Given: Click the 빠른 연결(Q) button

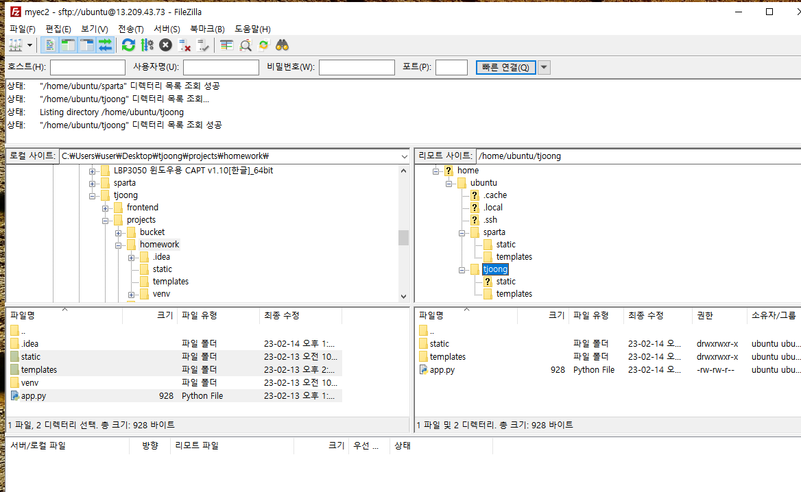Looking at the screenshot, I should [x=505, y=67].
